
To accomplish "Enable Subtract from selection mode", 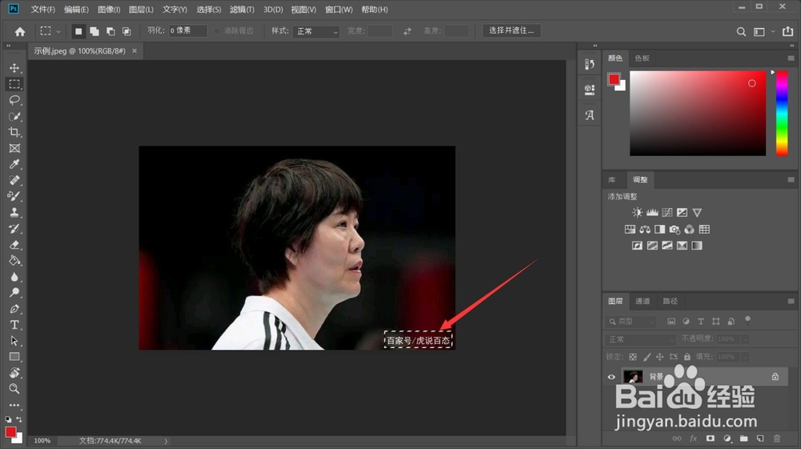I will tap(111, 32).
